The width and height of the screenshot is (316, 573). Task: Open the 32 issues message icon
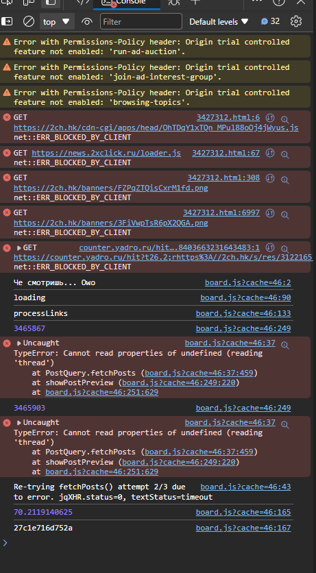pos(270,21)
